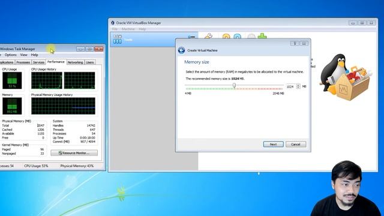Click the 'CPU Usage: 53%' status bar entry
This screenshot has height=216, width=384.
pos(36,166)
